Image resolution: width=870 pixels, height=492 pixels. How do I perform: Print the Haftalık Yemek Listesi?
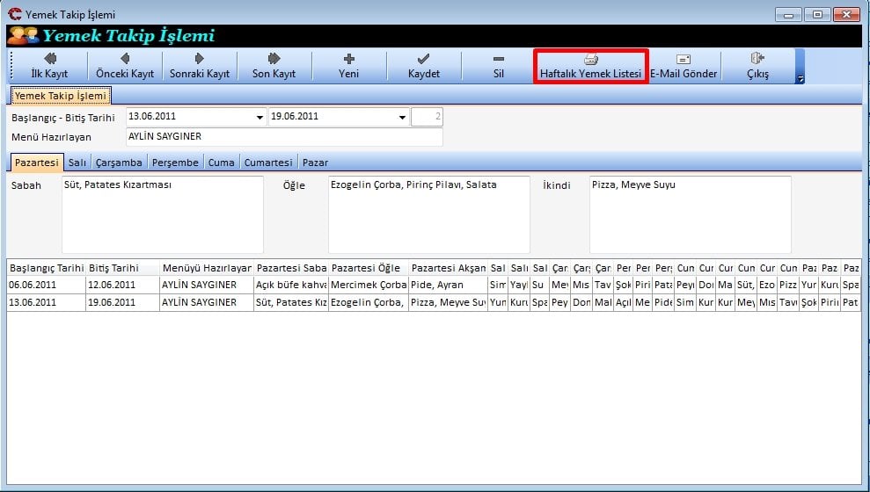(x=590, y=66)
